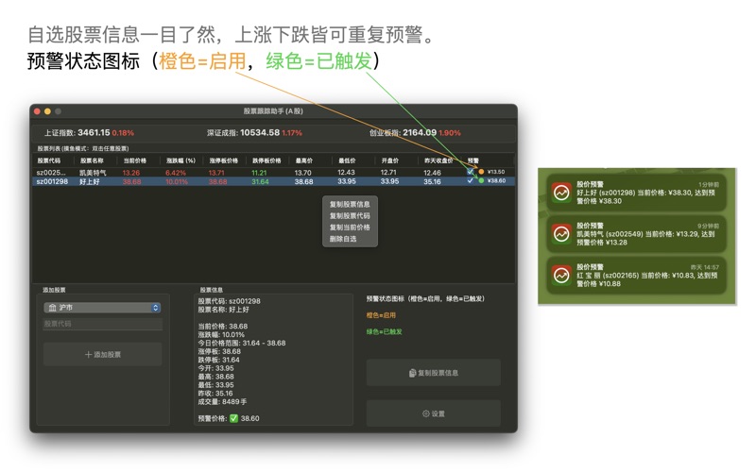
Task: Toggle the alert checkbox in the 凯美特气 row
Action: point(470,172)
